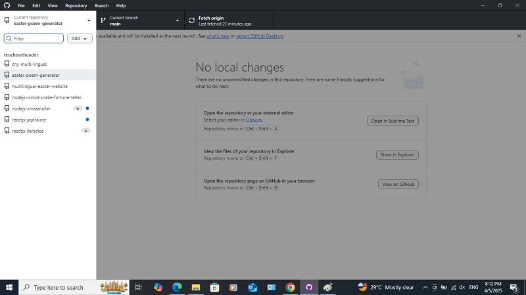526x295 pixels.
Task: Open the Branch menu
Action: 101,6
